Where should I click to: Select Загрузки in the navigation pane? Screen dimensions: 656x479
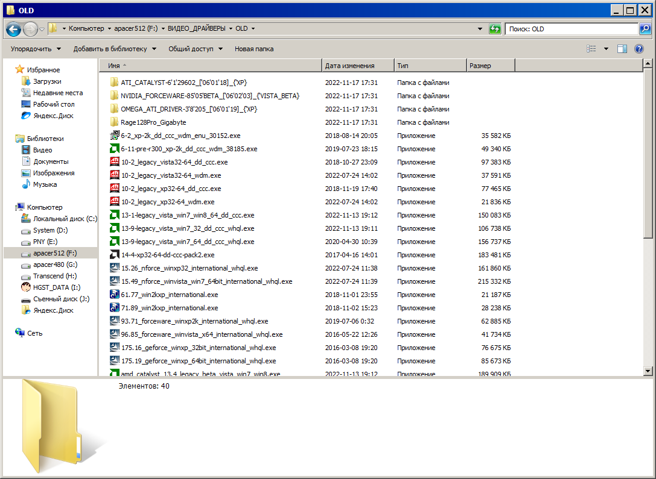[47, 81]
